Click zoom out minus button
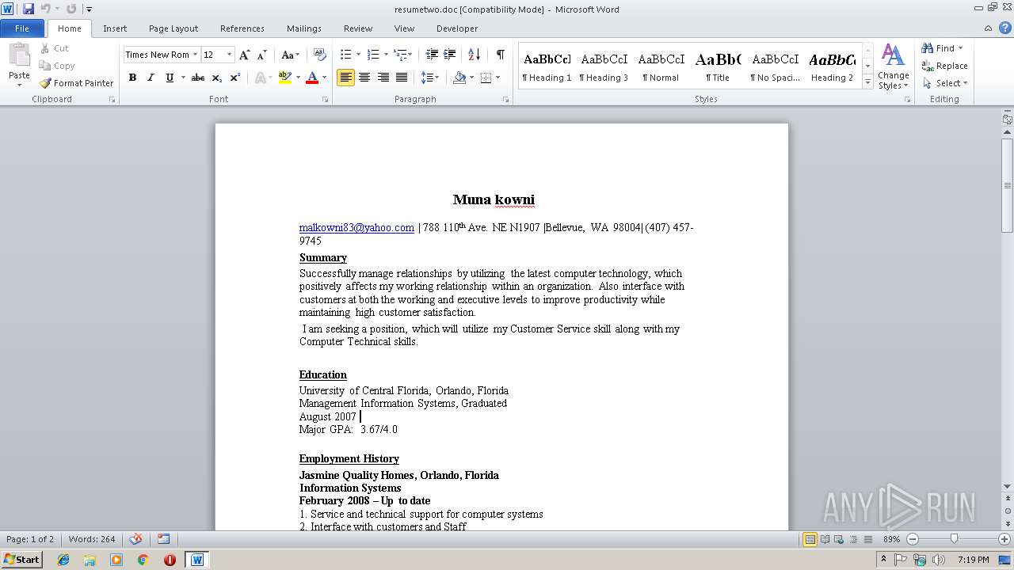The height and width of the screenshot is (570, 1014). tap(912, 539)
